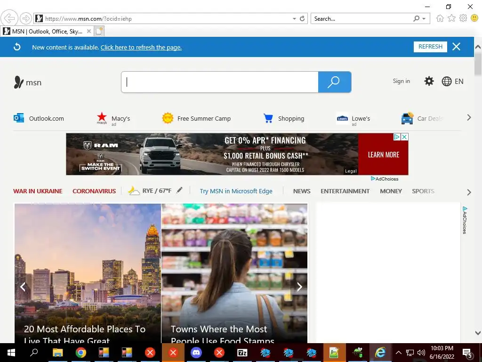
Task: Click the browser back arrow button
Action: click(x=9, y=18)
